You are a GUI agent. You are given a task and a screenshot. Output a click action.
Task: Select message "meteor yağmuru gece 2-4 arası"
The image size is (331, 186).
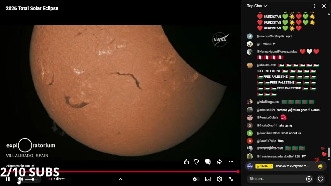(298, 110)
